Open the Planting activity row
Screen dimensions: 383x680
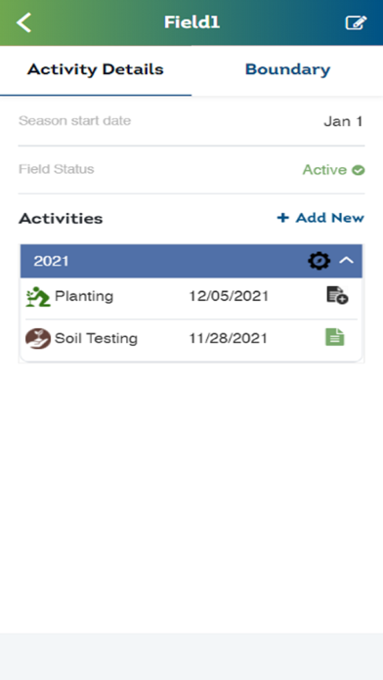tap(191, 298)
